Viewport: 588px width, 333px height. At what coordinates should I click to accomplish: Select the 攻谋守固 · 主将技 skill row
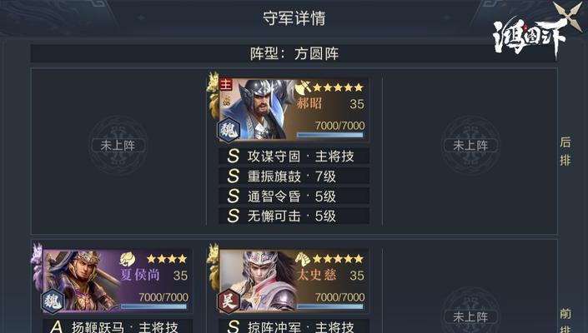[x=294, y=156]
